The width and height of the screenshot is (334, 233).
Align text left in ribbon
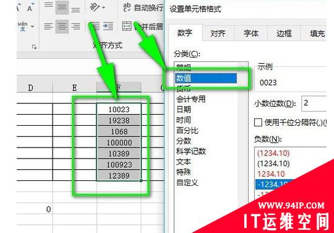pos(48,27)
